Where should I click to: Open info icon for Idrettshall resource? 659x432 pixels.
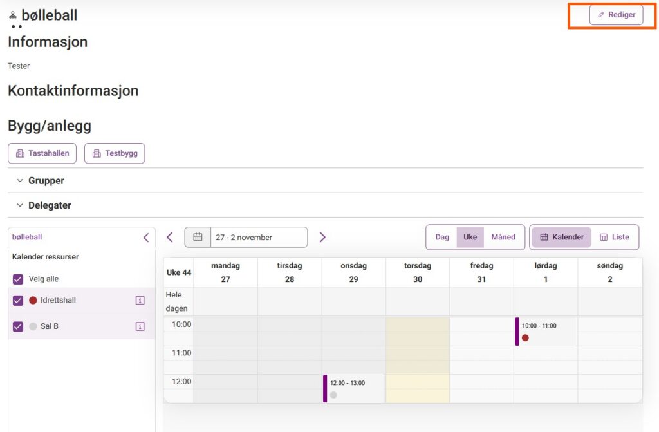click(x=140, y=301)
